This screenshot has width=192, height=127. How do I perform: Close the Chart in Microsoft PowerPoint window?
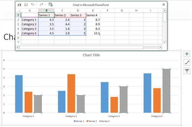tap(164, 5)
